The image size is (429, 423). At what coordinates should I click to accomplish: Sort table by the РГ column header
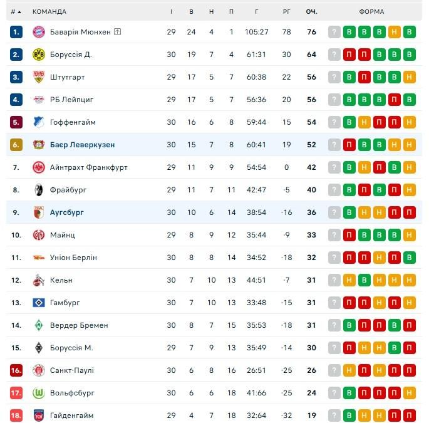click(x=287, y=11)
